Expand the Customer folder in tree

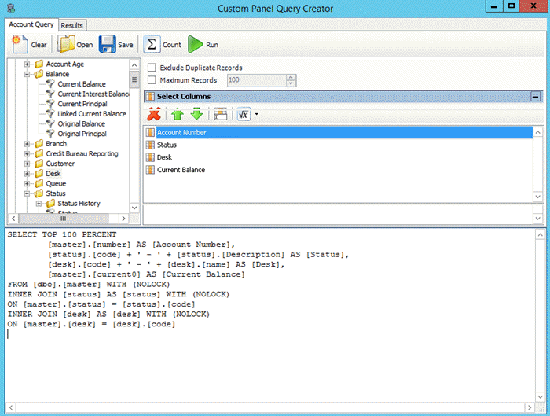(x=27, y=164)
